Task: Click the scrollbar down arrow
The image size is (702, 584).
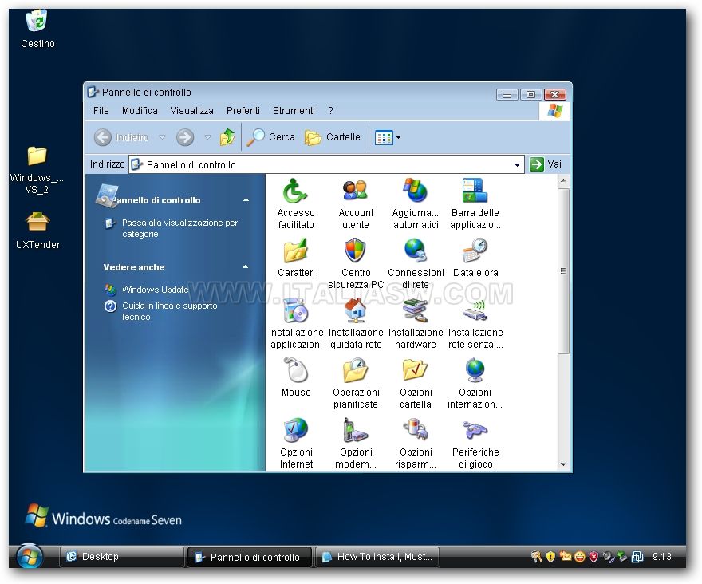Action: (563, 464)
